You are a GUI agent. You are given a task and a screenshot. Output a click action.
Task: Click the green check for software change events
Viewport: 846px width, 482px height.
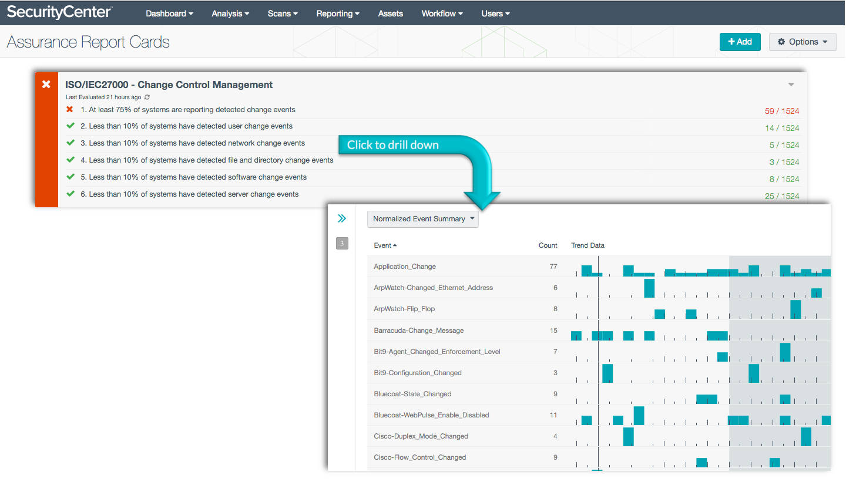pyautogui.click(x=70, y=177)
